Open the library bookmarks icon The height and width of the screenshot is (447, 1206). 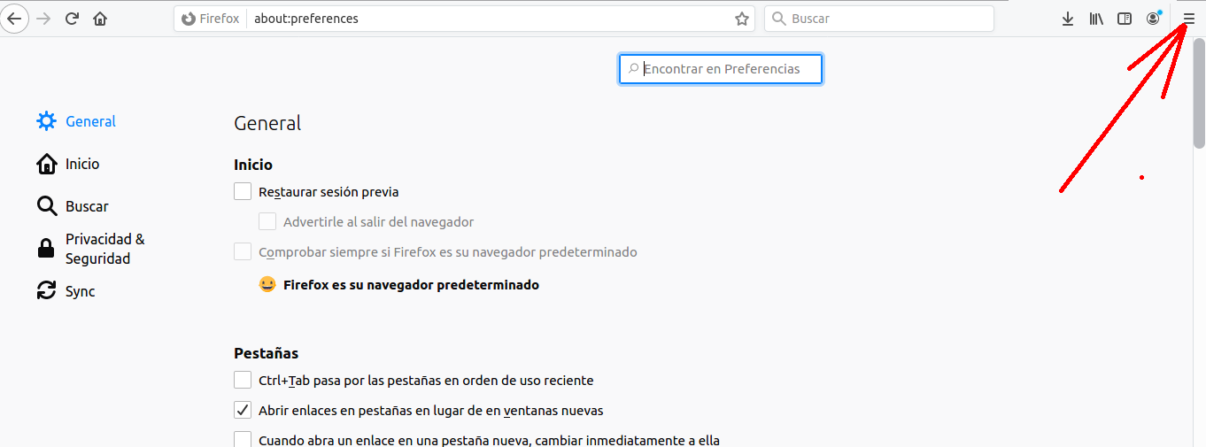(x=1096, y=19)
